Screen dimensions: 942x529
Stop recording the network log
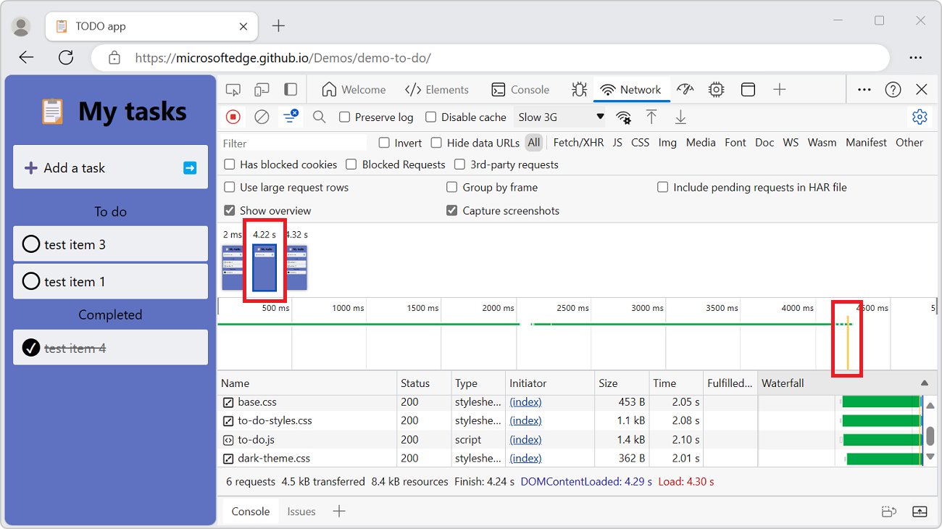232,117
